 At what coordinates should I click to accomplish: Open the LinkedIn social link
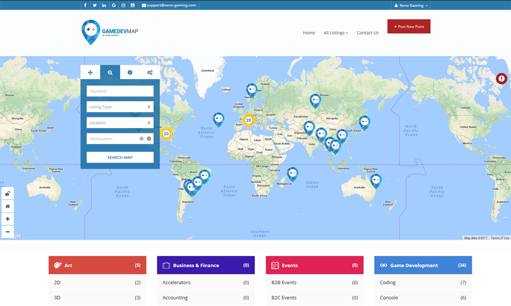click(x=104, y=5)
